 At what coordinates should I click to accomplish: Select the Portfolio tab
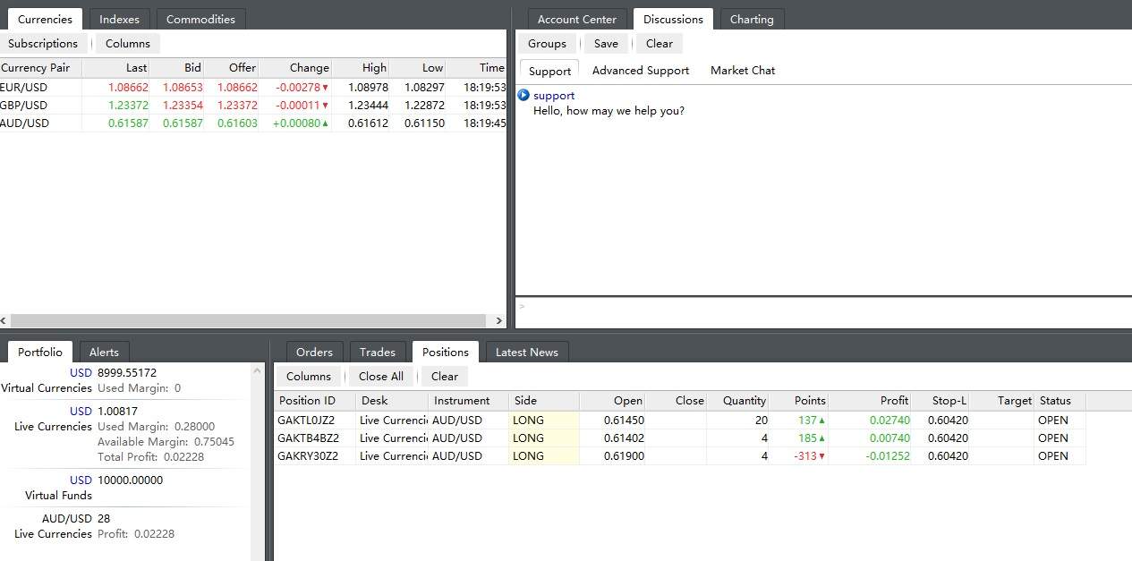40,352
